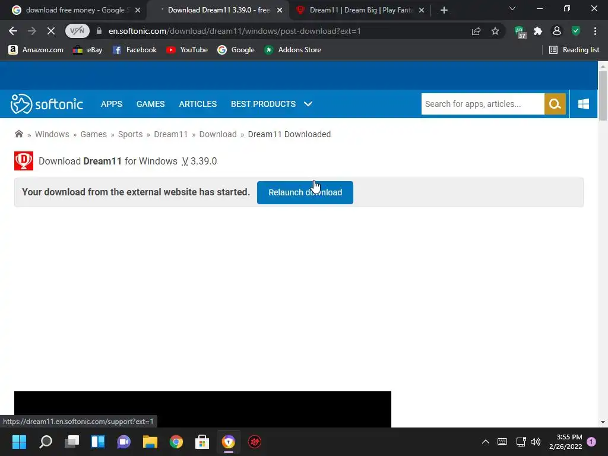Open the volume control in tray
Image resolution: width=608 pixels, height=456 pixels.
[536, 442]
